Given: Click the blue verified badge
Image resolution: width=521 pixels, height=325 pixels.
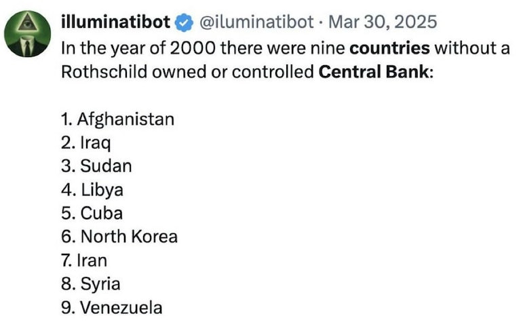Looking at the screenshot, I should click(x=182, y=23).
